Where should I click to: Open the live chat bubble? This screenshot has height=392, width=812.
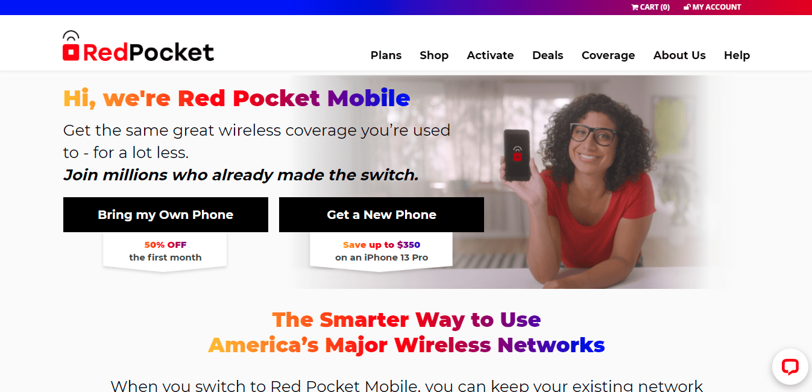click(x=790, y=367)
